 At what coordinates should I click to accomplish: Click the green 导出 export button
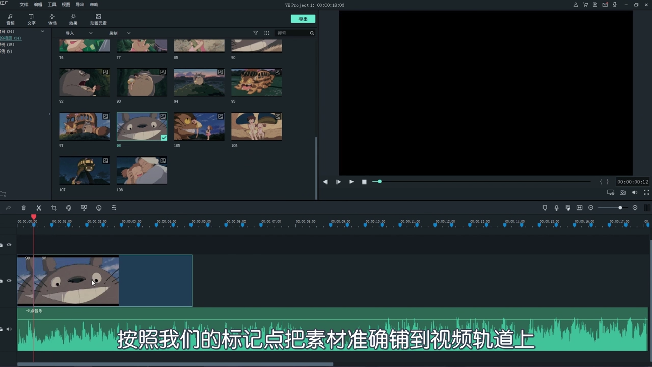pos(303,19)
